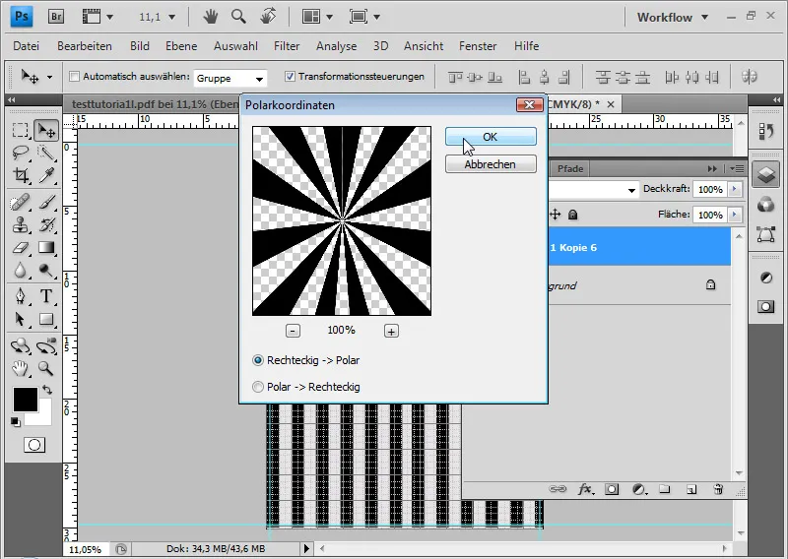Viewport: 788px width, 559px height.
Task: Open the Fenster menu
Action: [x=478, y=46]
